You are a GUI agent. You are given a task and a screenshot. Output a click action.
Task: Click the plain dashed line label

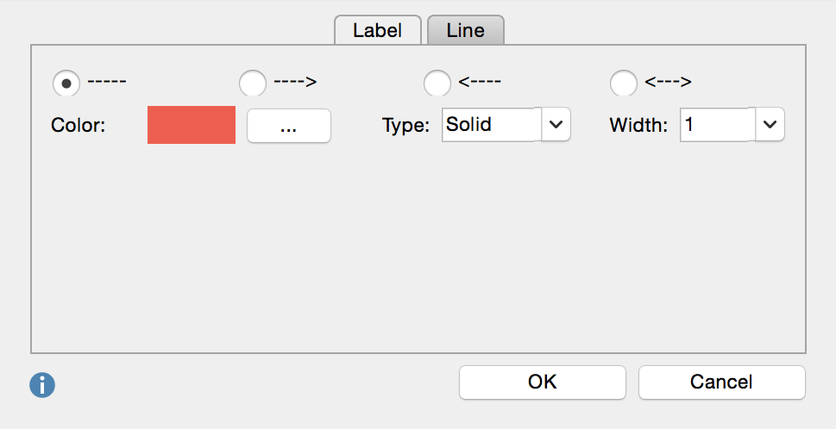pos(107,83)
